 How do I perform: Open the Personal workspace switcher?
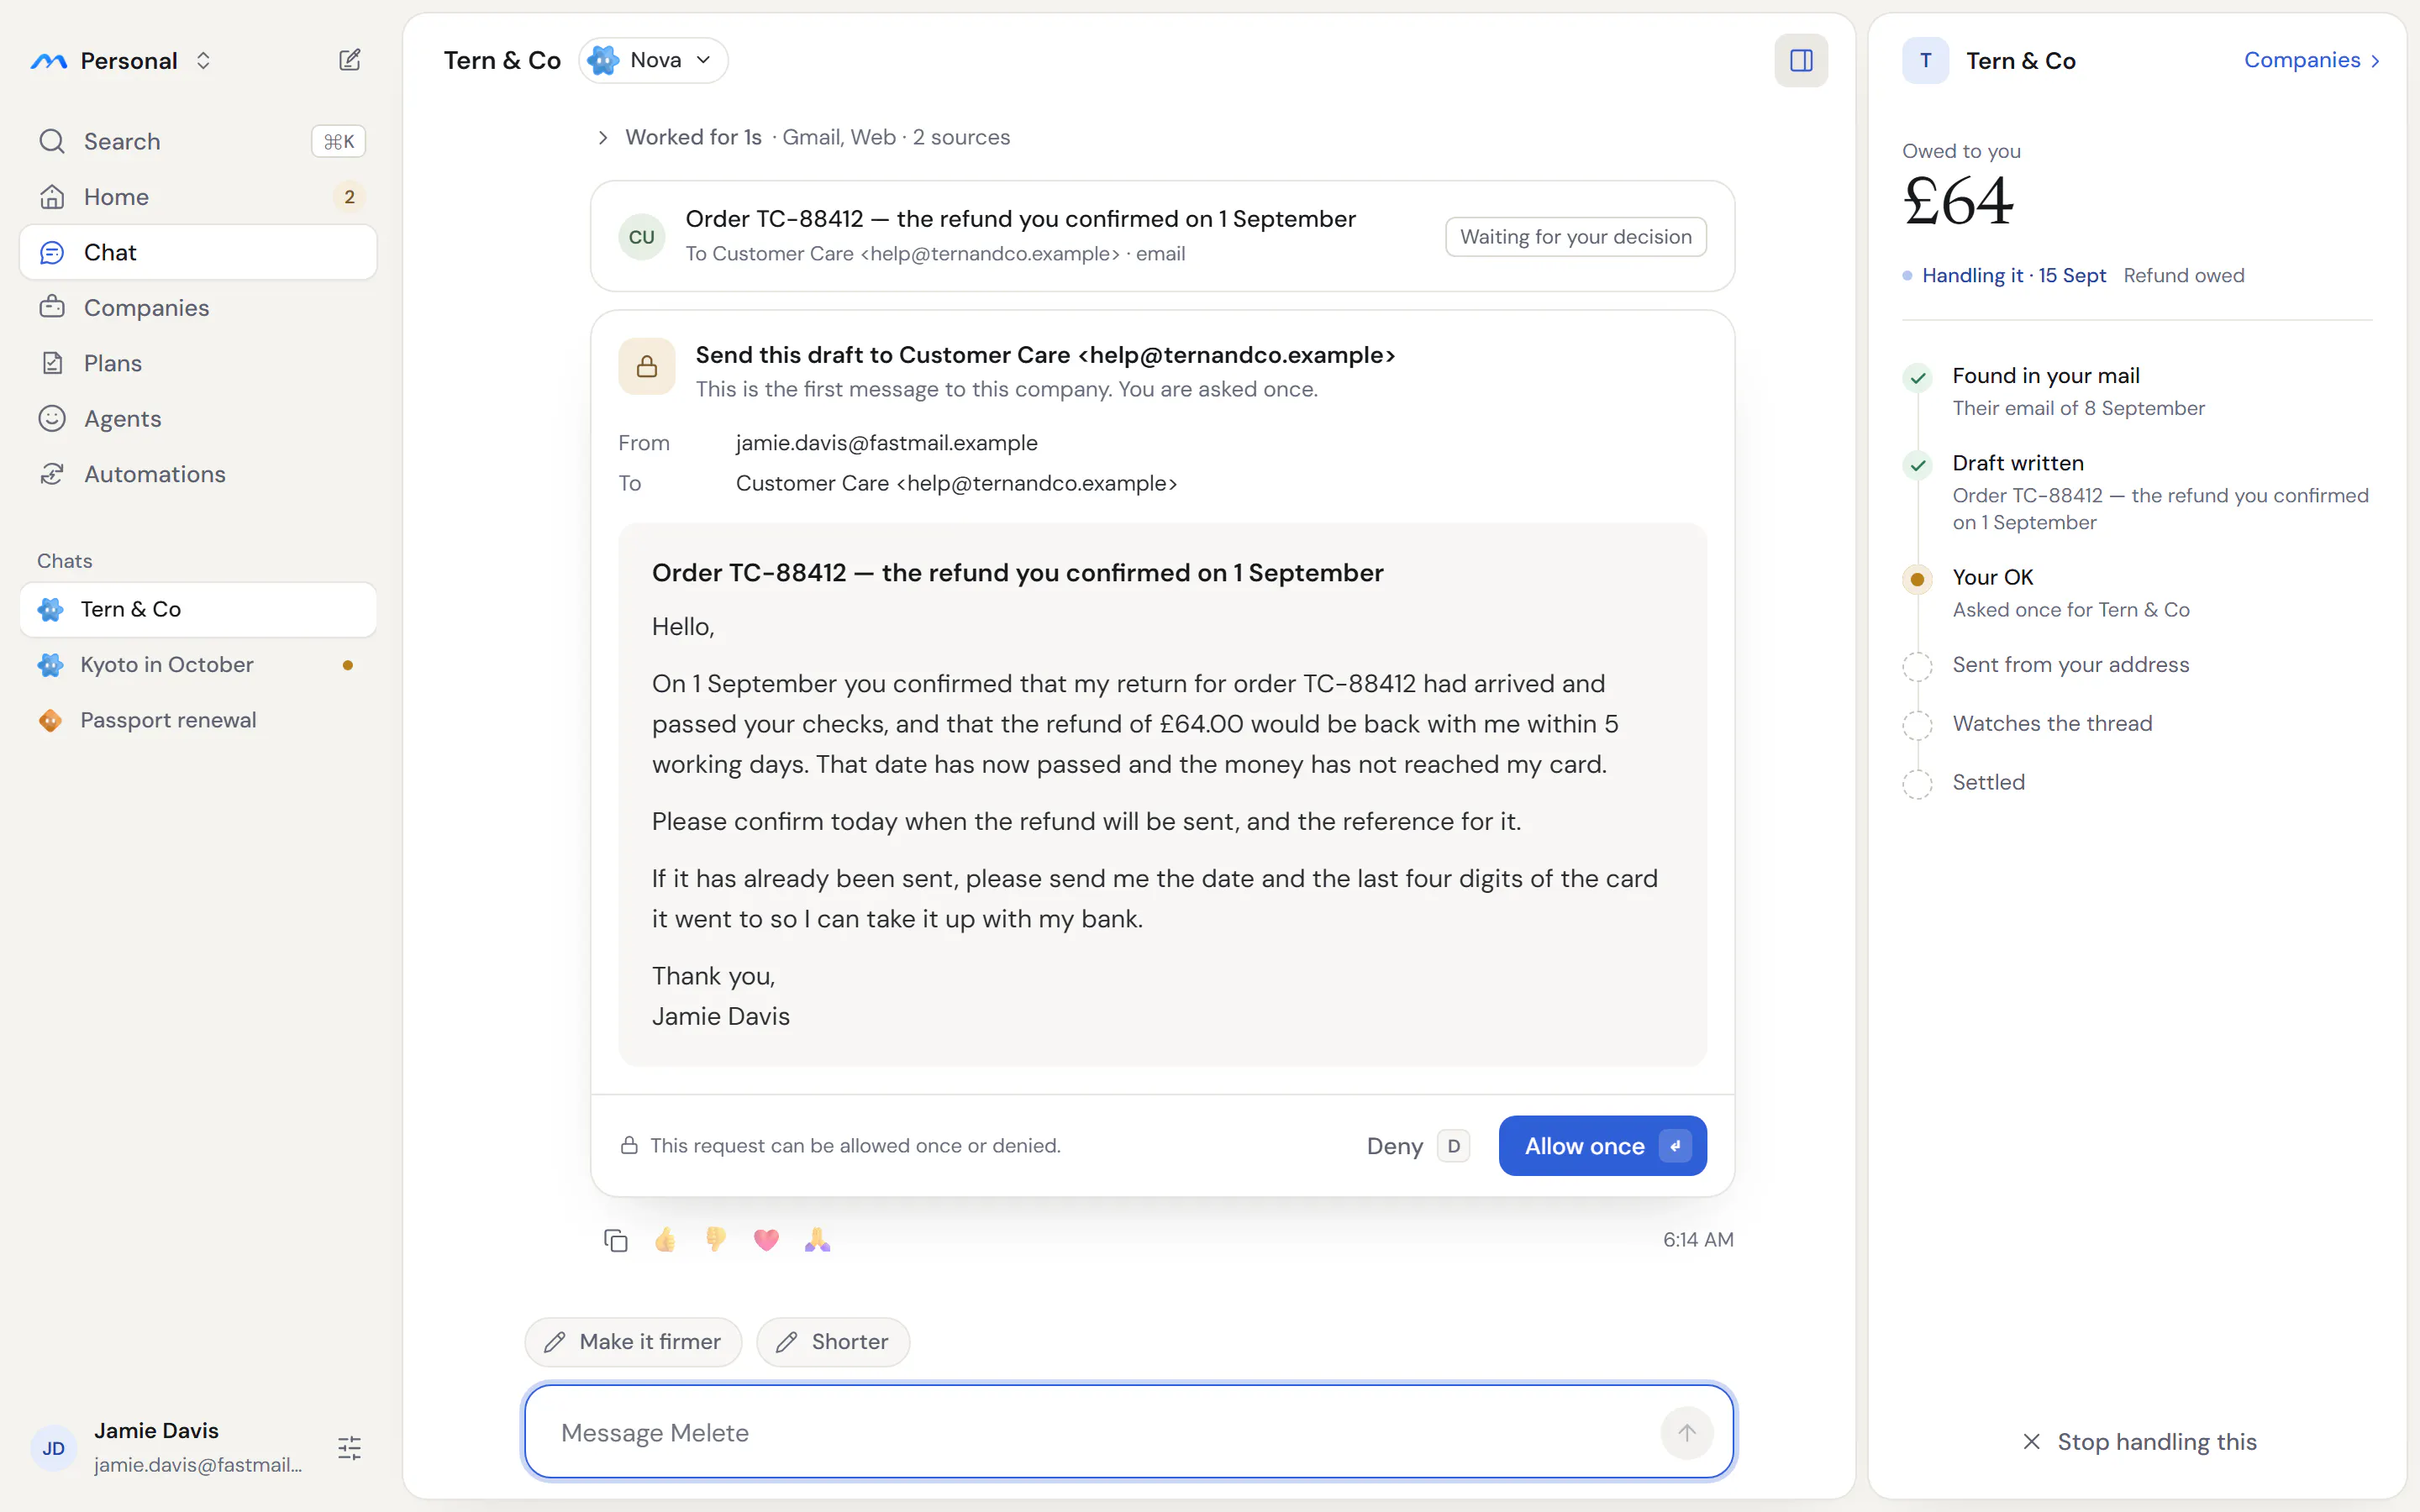click(122, 61)
